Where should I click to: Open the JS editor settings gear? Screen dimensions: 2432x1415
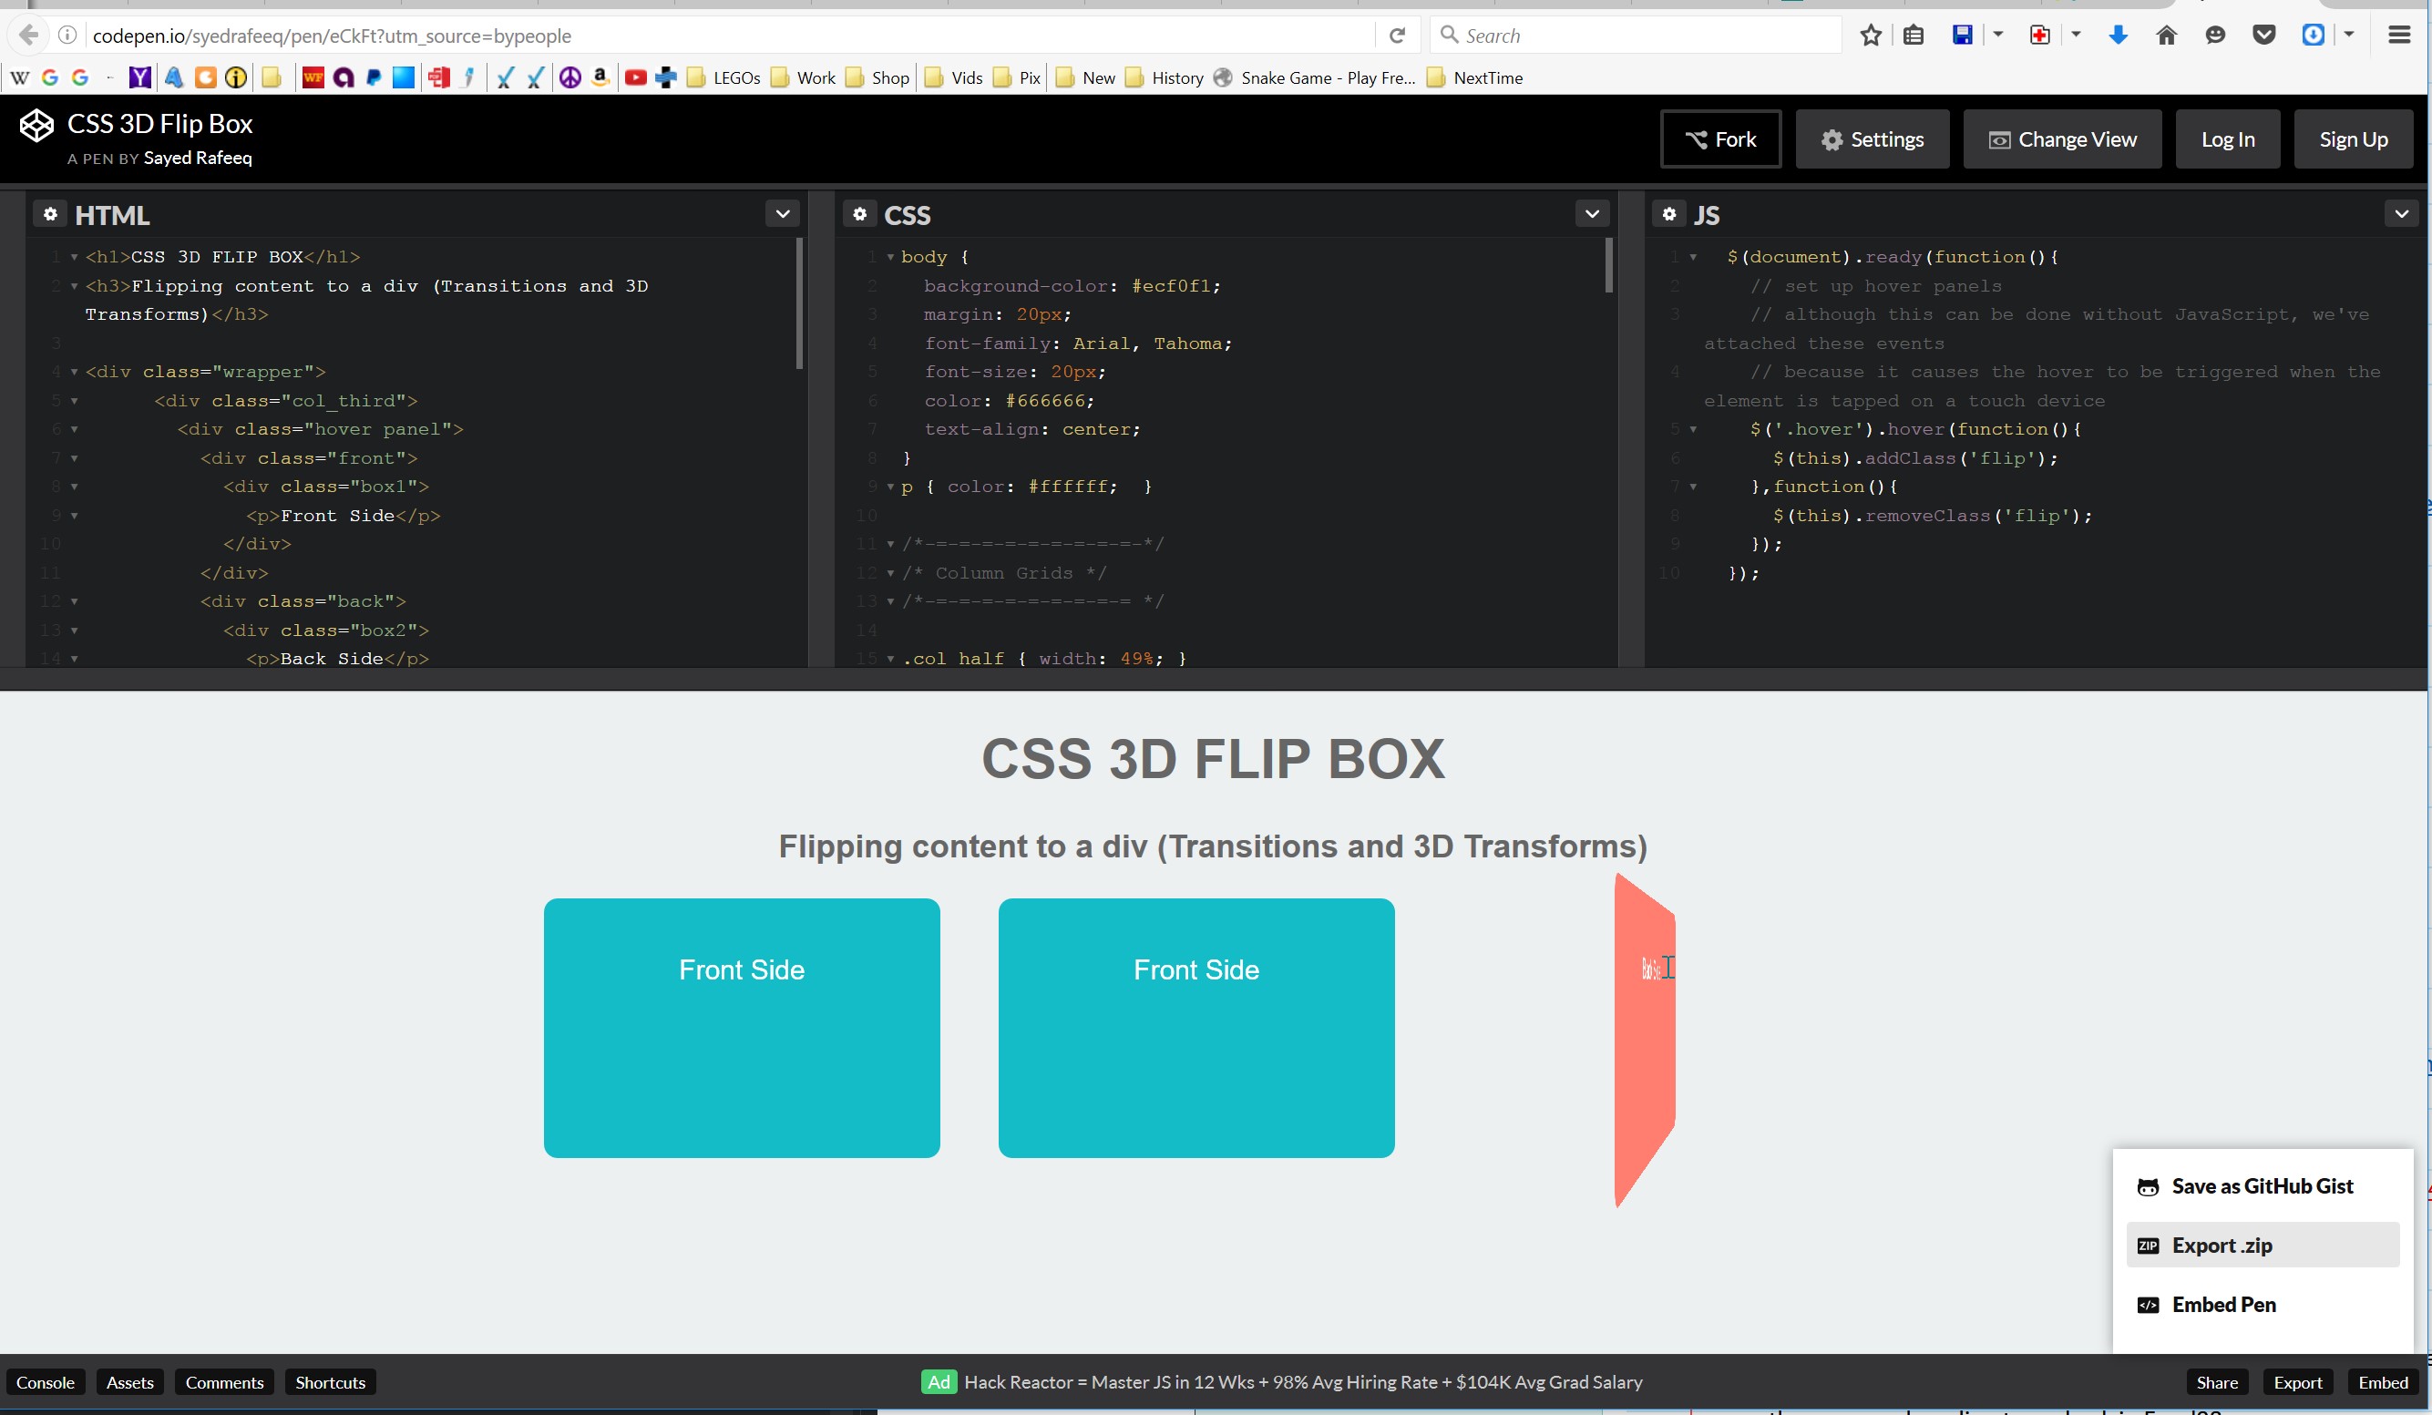coord(1668,214)
